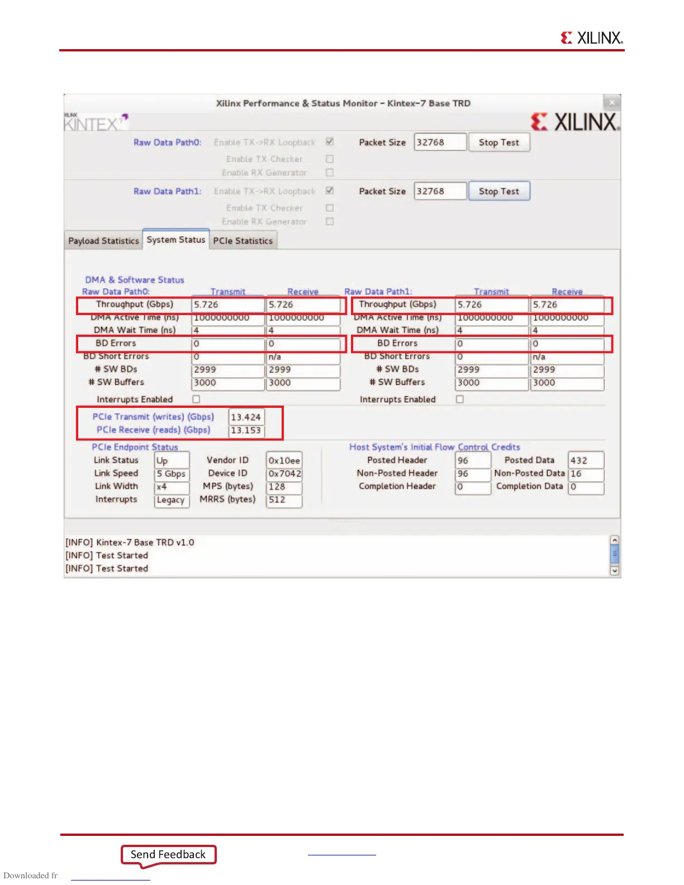Toggle Interrupts Enabled checkbox for Raw Data Path0

tap(196, 399)
